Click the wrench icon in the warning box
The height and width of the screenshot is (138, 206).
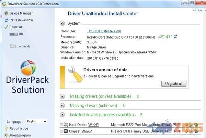[x=75, y=74]
